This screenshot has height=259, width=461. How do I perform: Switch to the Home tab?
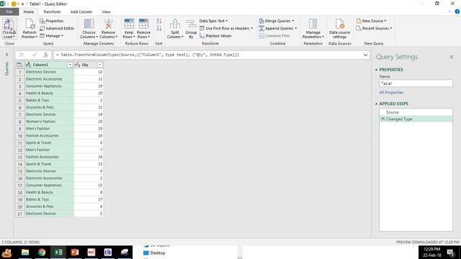(x=29, y=12)
